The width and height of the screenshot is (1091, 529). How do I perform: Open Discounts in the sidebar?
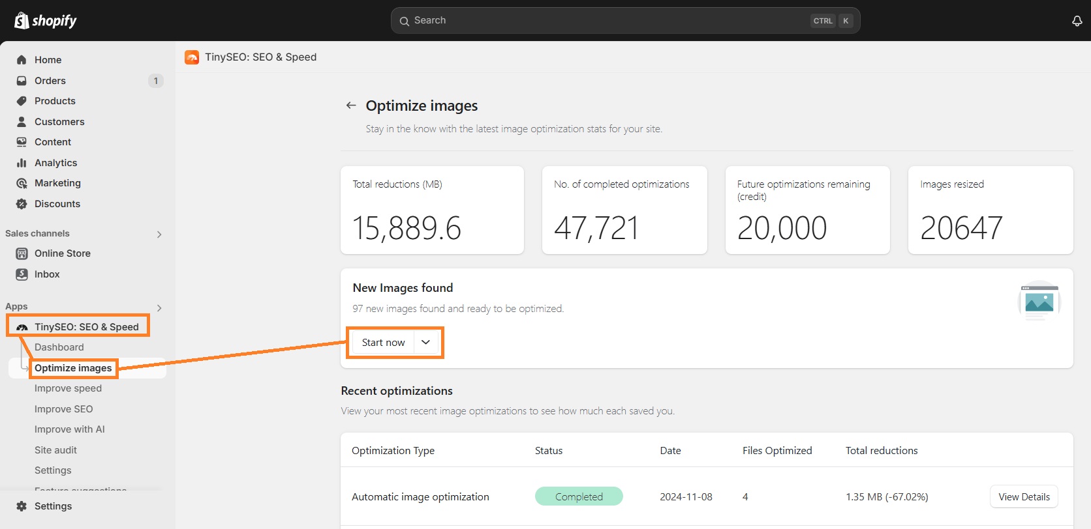(57, 204)
